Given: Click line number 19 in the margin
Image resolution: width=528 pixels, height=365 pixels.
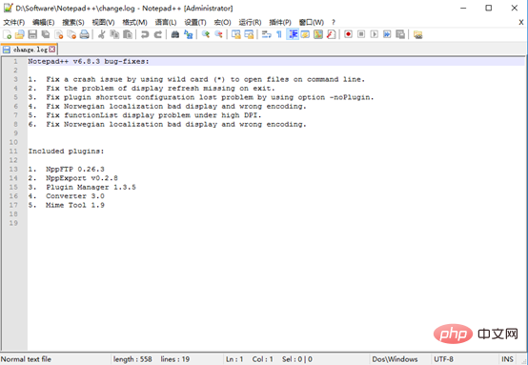Looking at the screenshot, I should 13,223.
